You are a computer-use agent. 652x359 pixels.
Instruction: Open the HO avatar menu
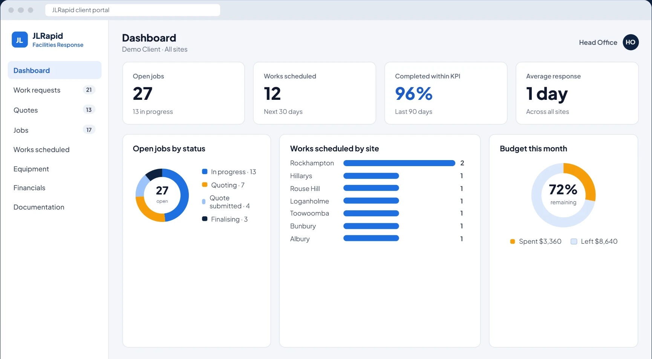(x=631, y=42)
